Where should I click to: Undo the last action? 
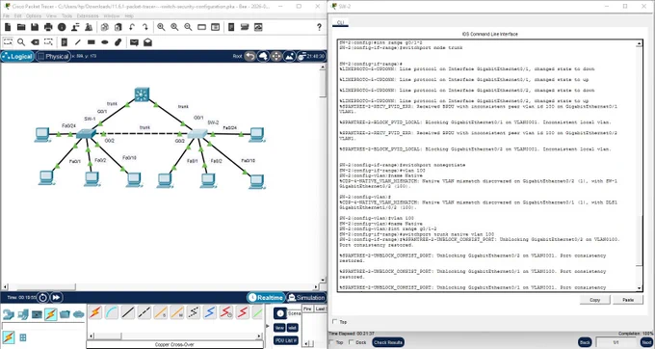(x=132, y=27)
